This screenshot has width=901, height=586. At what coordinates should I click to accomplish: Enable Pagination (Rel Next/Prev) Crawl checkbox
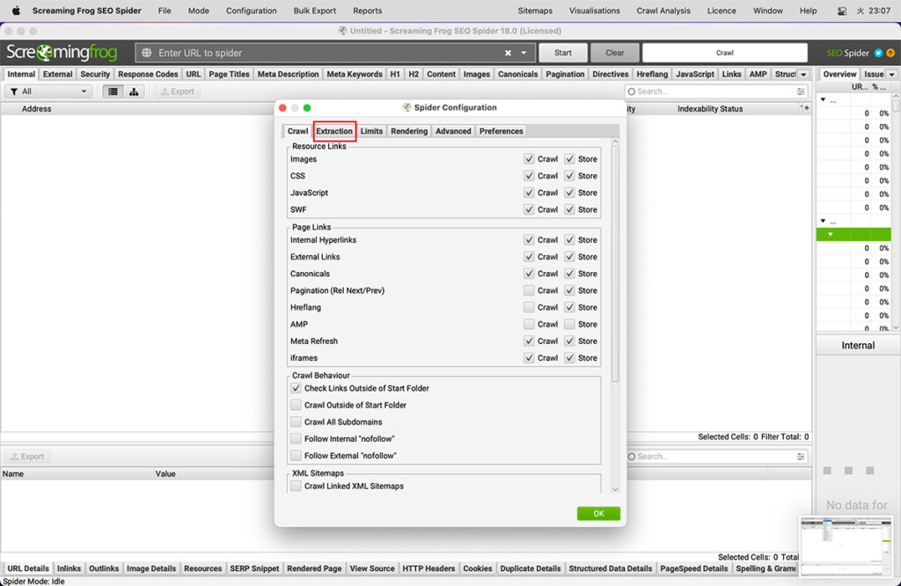pyautogui.click(x=529, y=290)
